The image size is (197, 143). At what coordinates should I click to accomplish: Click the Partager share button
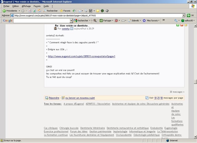[106, 21]
